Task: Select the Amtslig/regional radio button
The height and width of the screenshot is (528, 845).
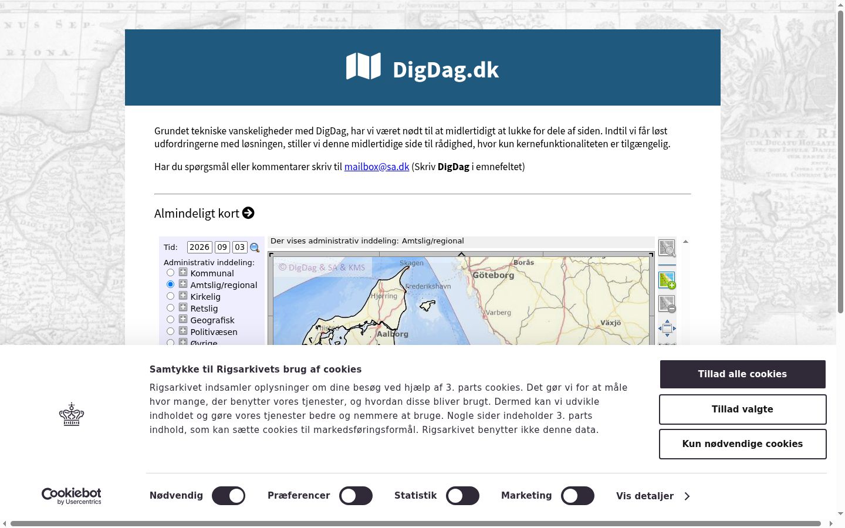Action: click(170, 285)
